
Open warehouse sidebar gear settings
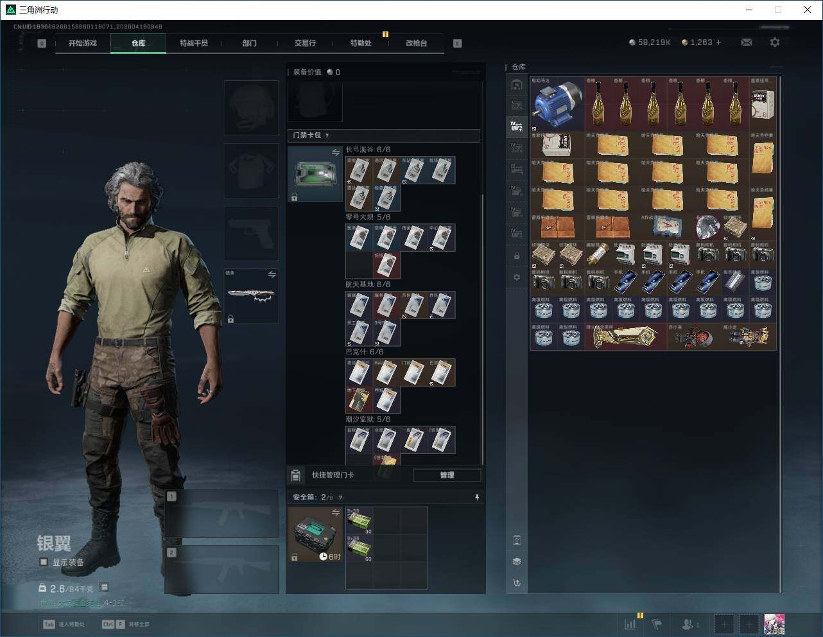click(x=517, y=277)
